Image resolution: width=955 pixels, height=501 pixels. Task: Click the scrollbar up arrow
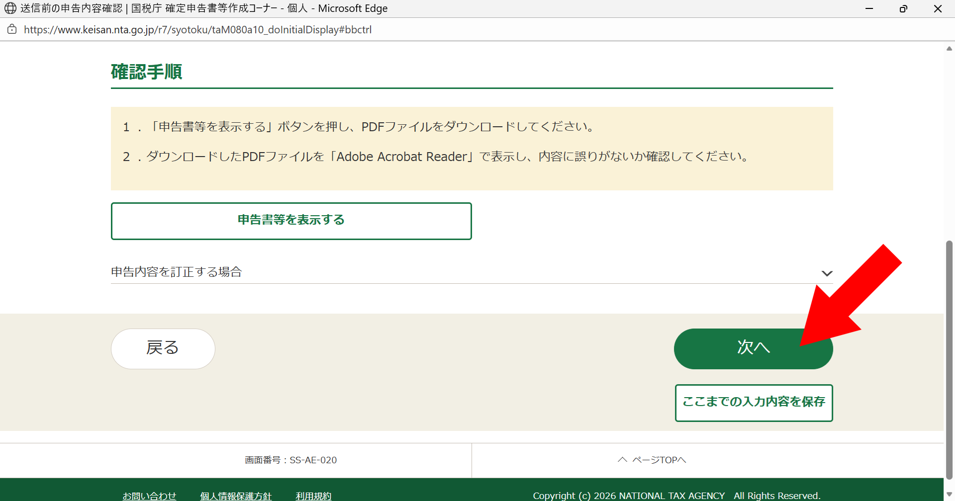(x=949, y=48)
